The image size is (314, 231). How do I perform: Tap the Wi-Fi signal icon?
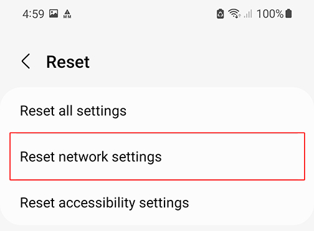tap(234, 14)
